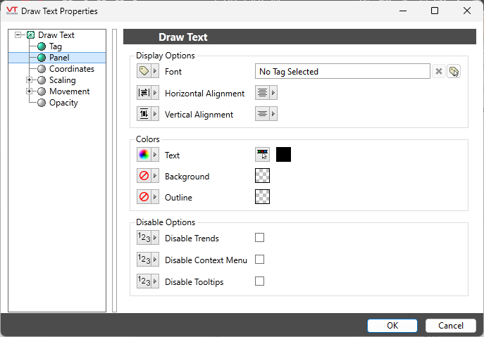Screen dimensions: 484x337
Task: Click the black Text color swatch
Action: tap(283, 155)
